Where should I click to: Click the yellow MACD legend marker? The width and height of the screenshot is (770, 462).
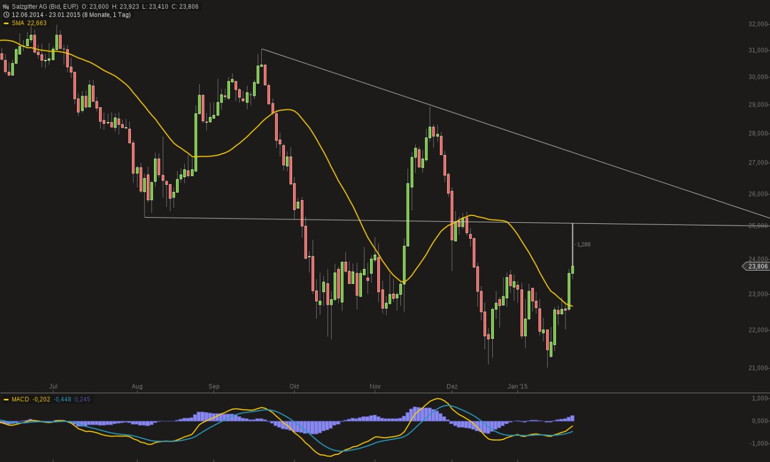(6, 399)
